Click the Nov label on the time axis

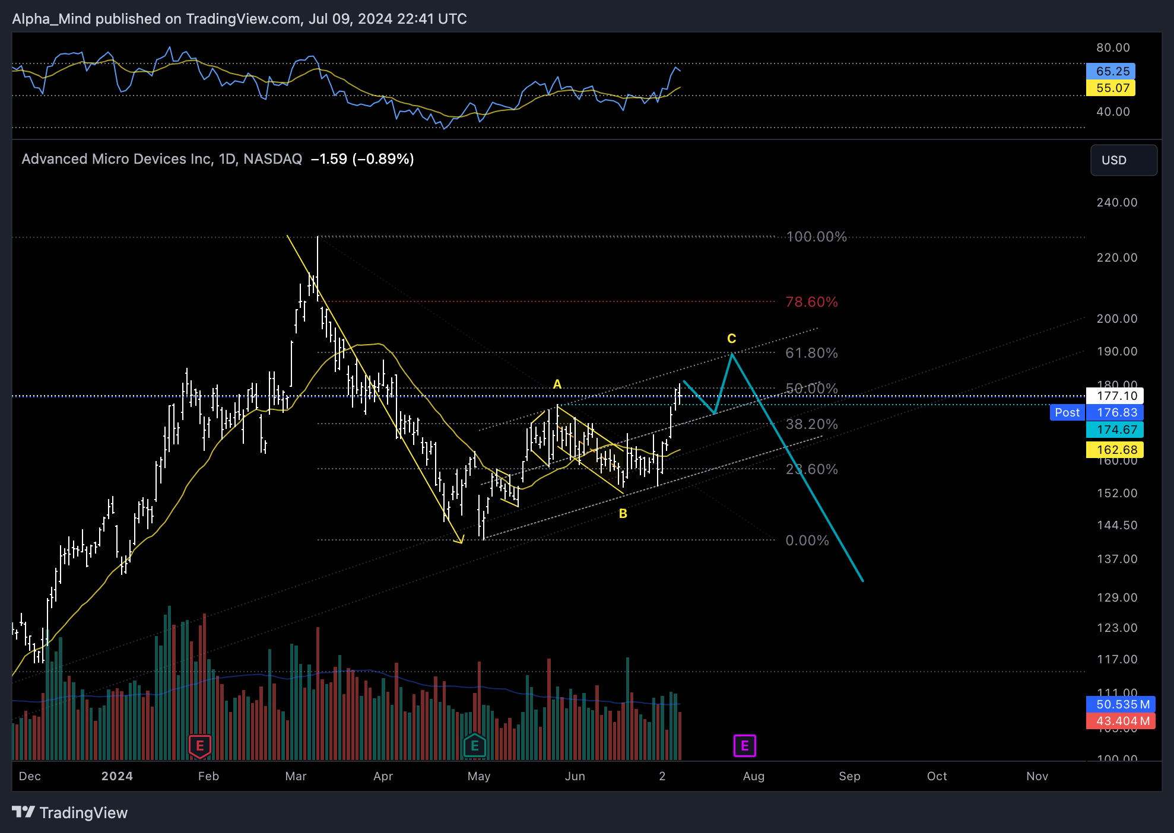[x=1037, y=776]
